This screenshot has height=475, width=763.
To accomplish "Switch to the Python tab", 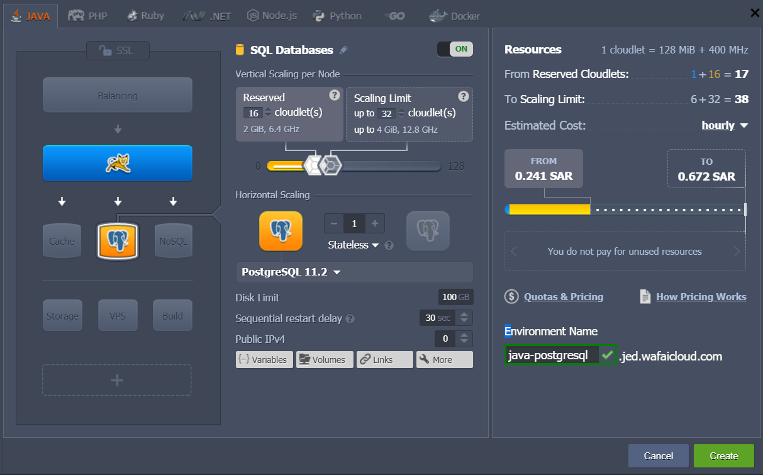I will tap(337, 16).
